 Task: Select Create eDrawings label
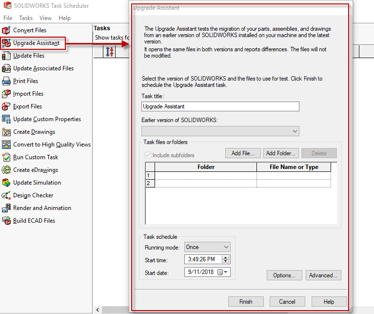(x=36, y=170)
